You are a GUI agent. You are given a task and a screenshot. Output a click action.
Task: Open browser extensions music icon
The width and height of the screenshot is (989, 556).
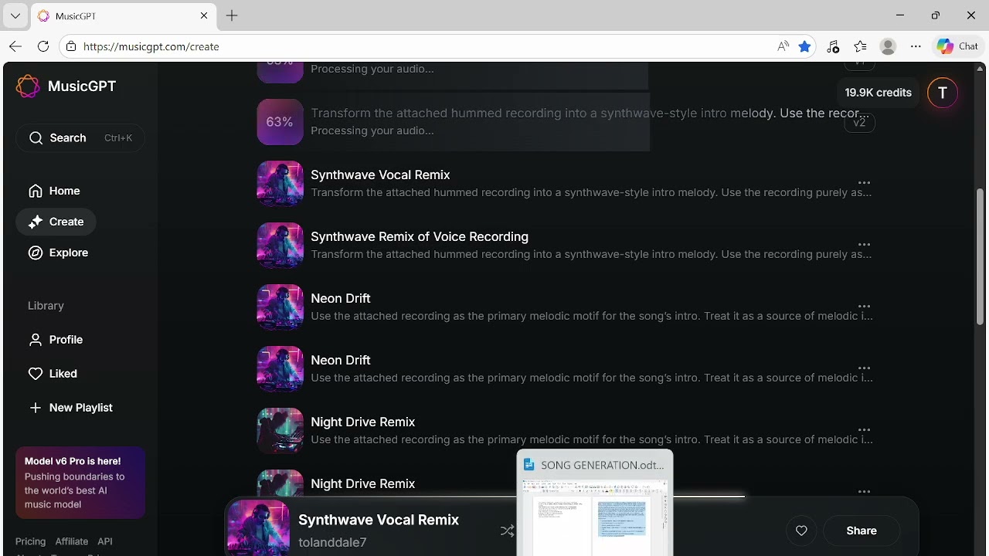point(833,46)
